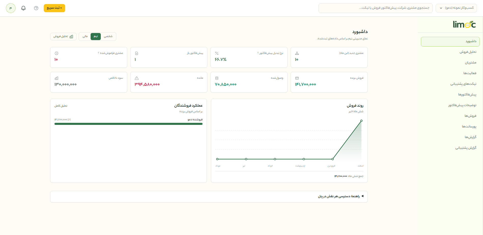Click the bar chart icon on net profit card
Image resolution: width=483 pixels, height=235 pixels.
pyautogui.click(x=56, y=78)
